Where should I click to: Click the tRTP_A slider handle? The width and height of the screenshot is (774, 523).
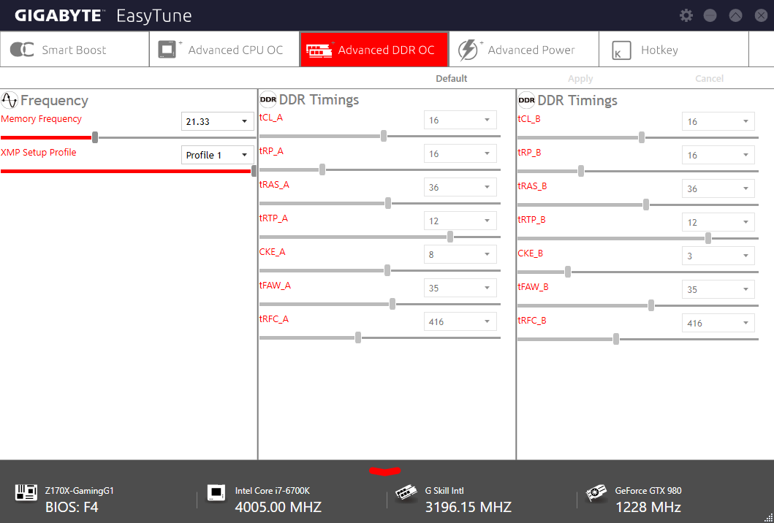(450, 237)
